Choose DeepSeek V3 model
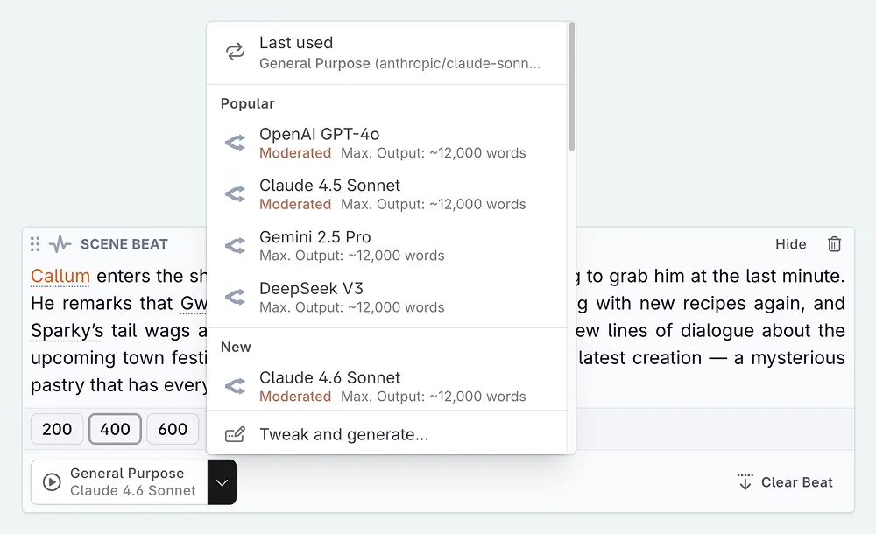Viewport: 876px width, 534px height. [x=386, y=297]
